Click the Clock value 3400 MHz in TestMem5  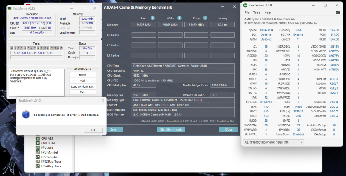pos(30,28)
